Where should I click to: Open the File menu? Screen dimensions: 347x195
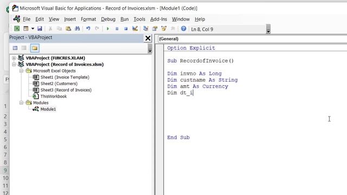pyautogui.click(x=27, y=19)
